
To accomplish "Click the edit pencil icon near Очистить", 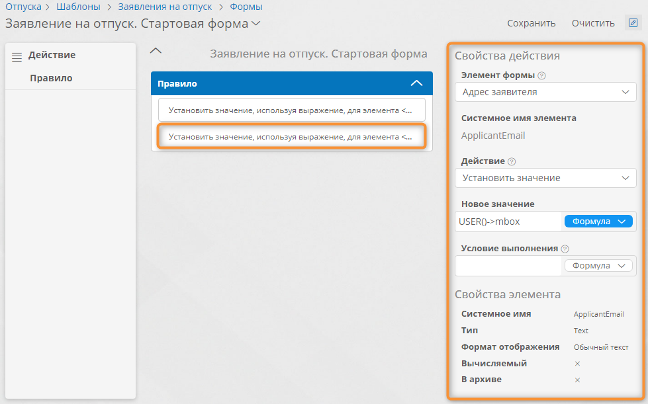I will pyautogui.click(x=633, y=22).
